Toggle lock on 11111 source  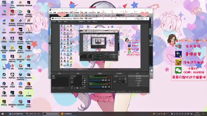pyautogui.click(x=85, y=80)
